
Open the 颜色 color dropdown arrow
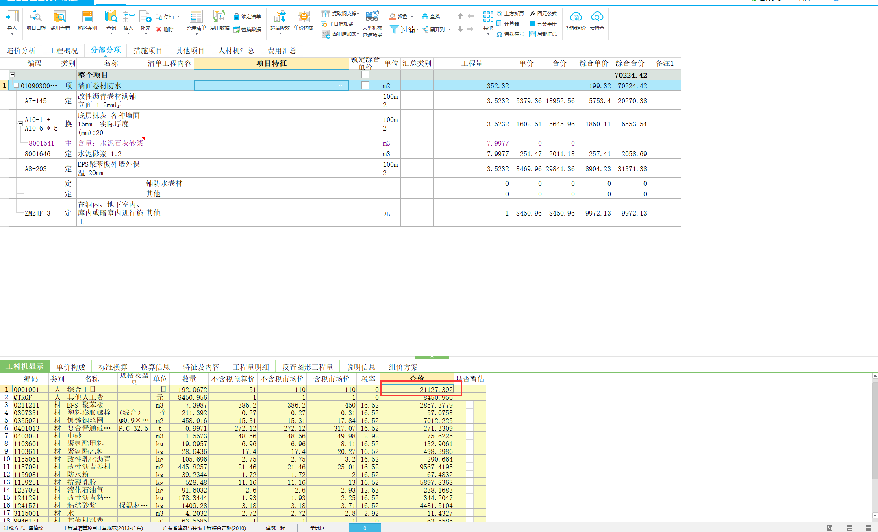click(412, 17)
